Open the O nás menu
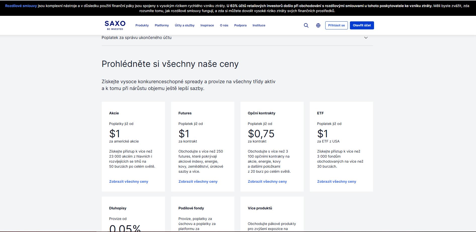 coord(224,25)
